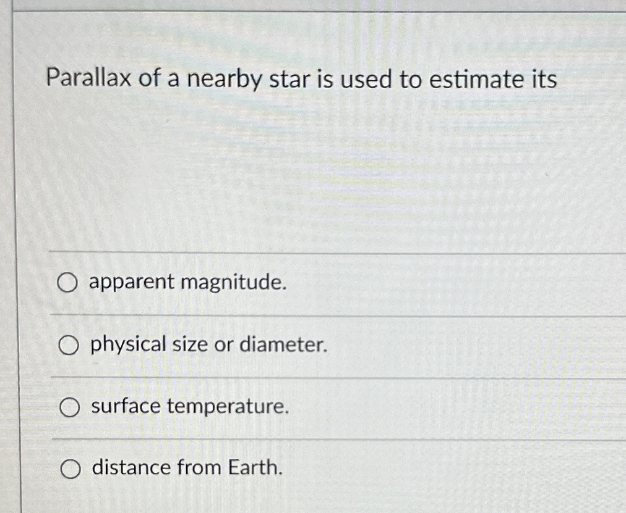626x513 pixels.
Task: Click the "apparent magnitude." answer text
Action: click(187, 283)
